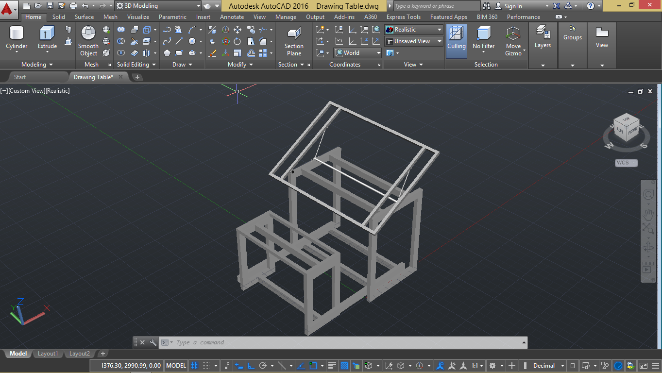Open the 3D Modeling workspace dropdown
The width and height of the screenshot is (662, 373).
(x=158, y=6)
